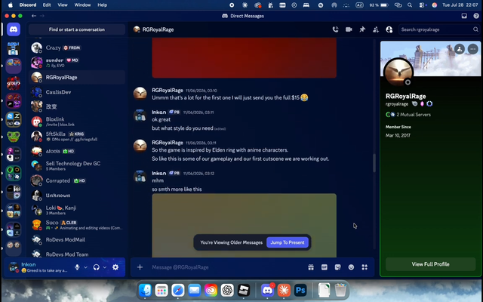Viewport: 483px width, 302px height.
Task: Open the help icon in title bar
Action: [476, 16]
